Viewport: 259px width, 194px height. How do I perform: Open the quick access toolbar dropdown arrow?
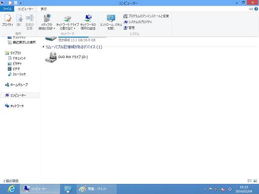tap(20, 3)
